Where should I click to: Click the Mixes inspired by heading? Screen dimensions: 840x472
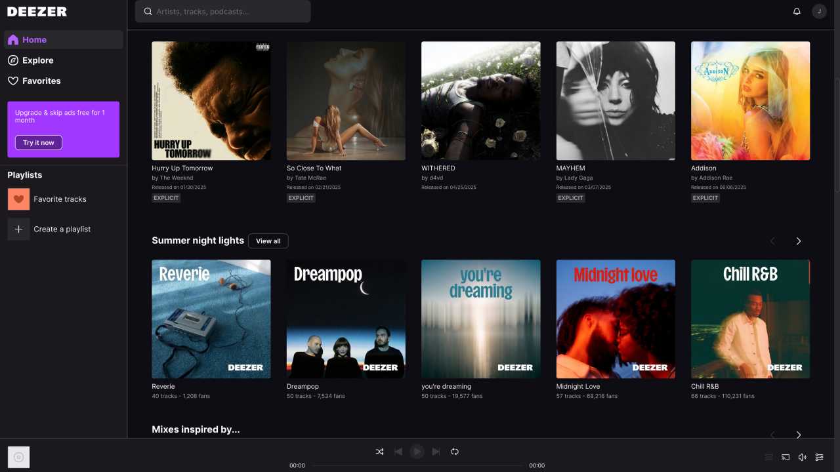click(x=196, y=429)
